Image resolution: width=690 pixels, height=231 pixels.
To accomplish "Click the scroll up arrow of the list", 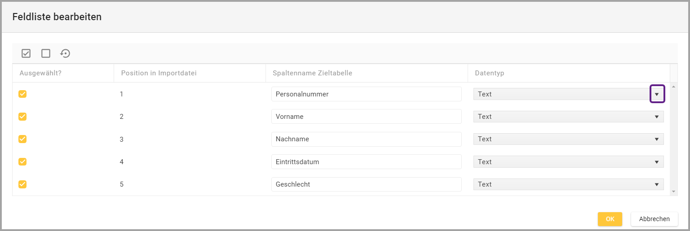I will pos(673,86).
